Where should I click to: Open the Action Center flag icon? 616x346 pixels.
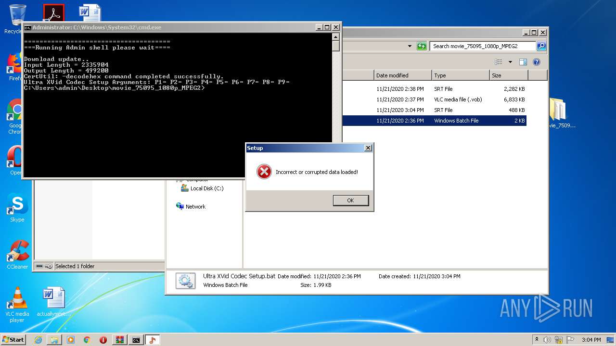[x=570, y=340]
